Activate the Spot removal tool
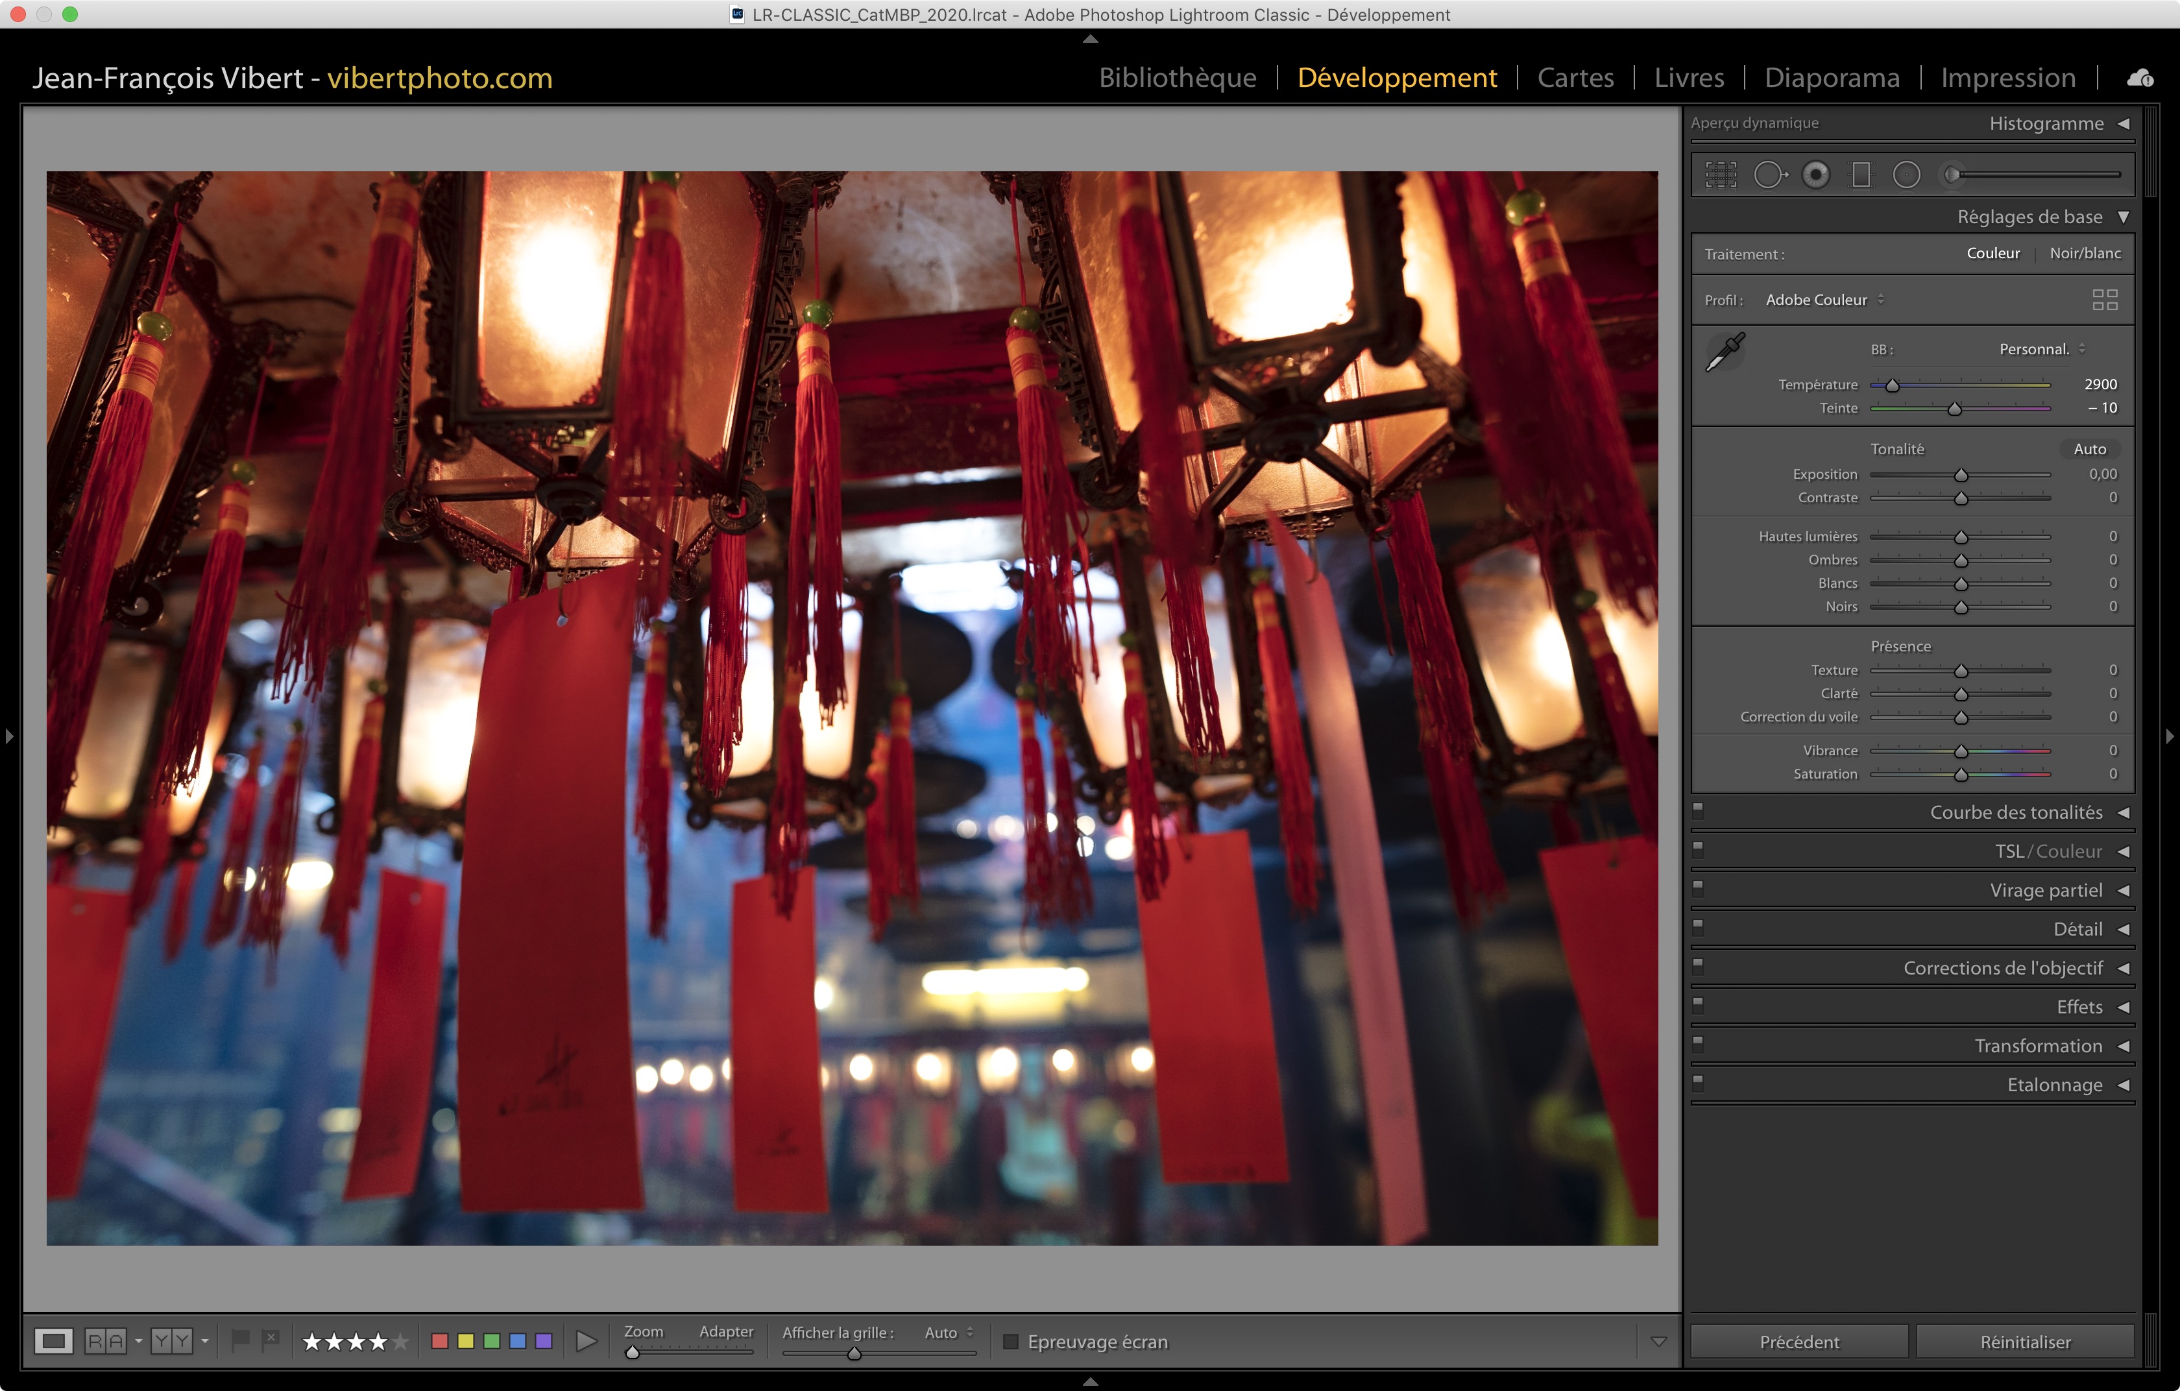The width and height of the screenshot is (2180, 1391). [1769, 175]
